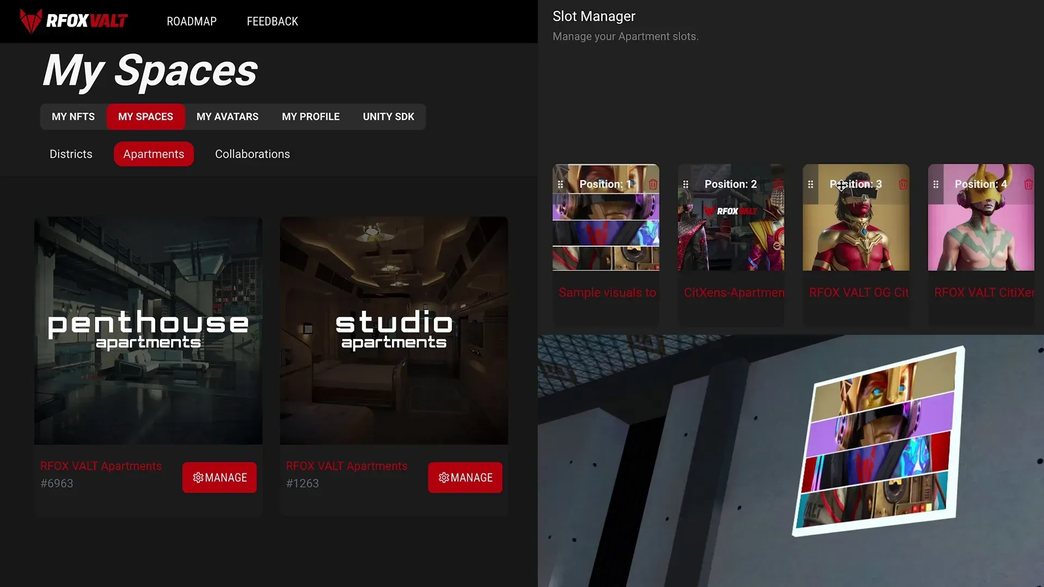Go to the MY AVATARS tab
Image resolution: width=1044 pixels, height=587 pixels.
click(x=227, y=116)
